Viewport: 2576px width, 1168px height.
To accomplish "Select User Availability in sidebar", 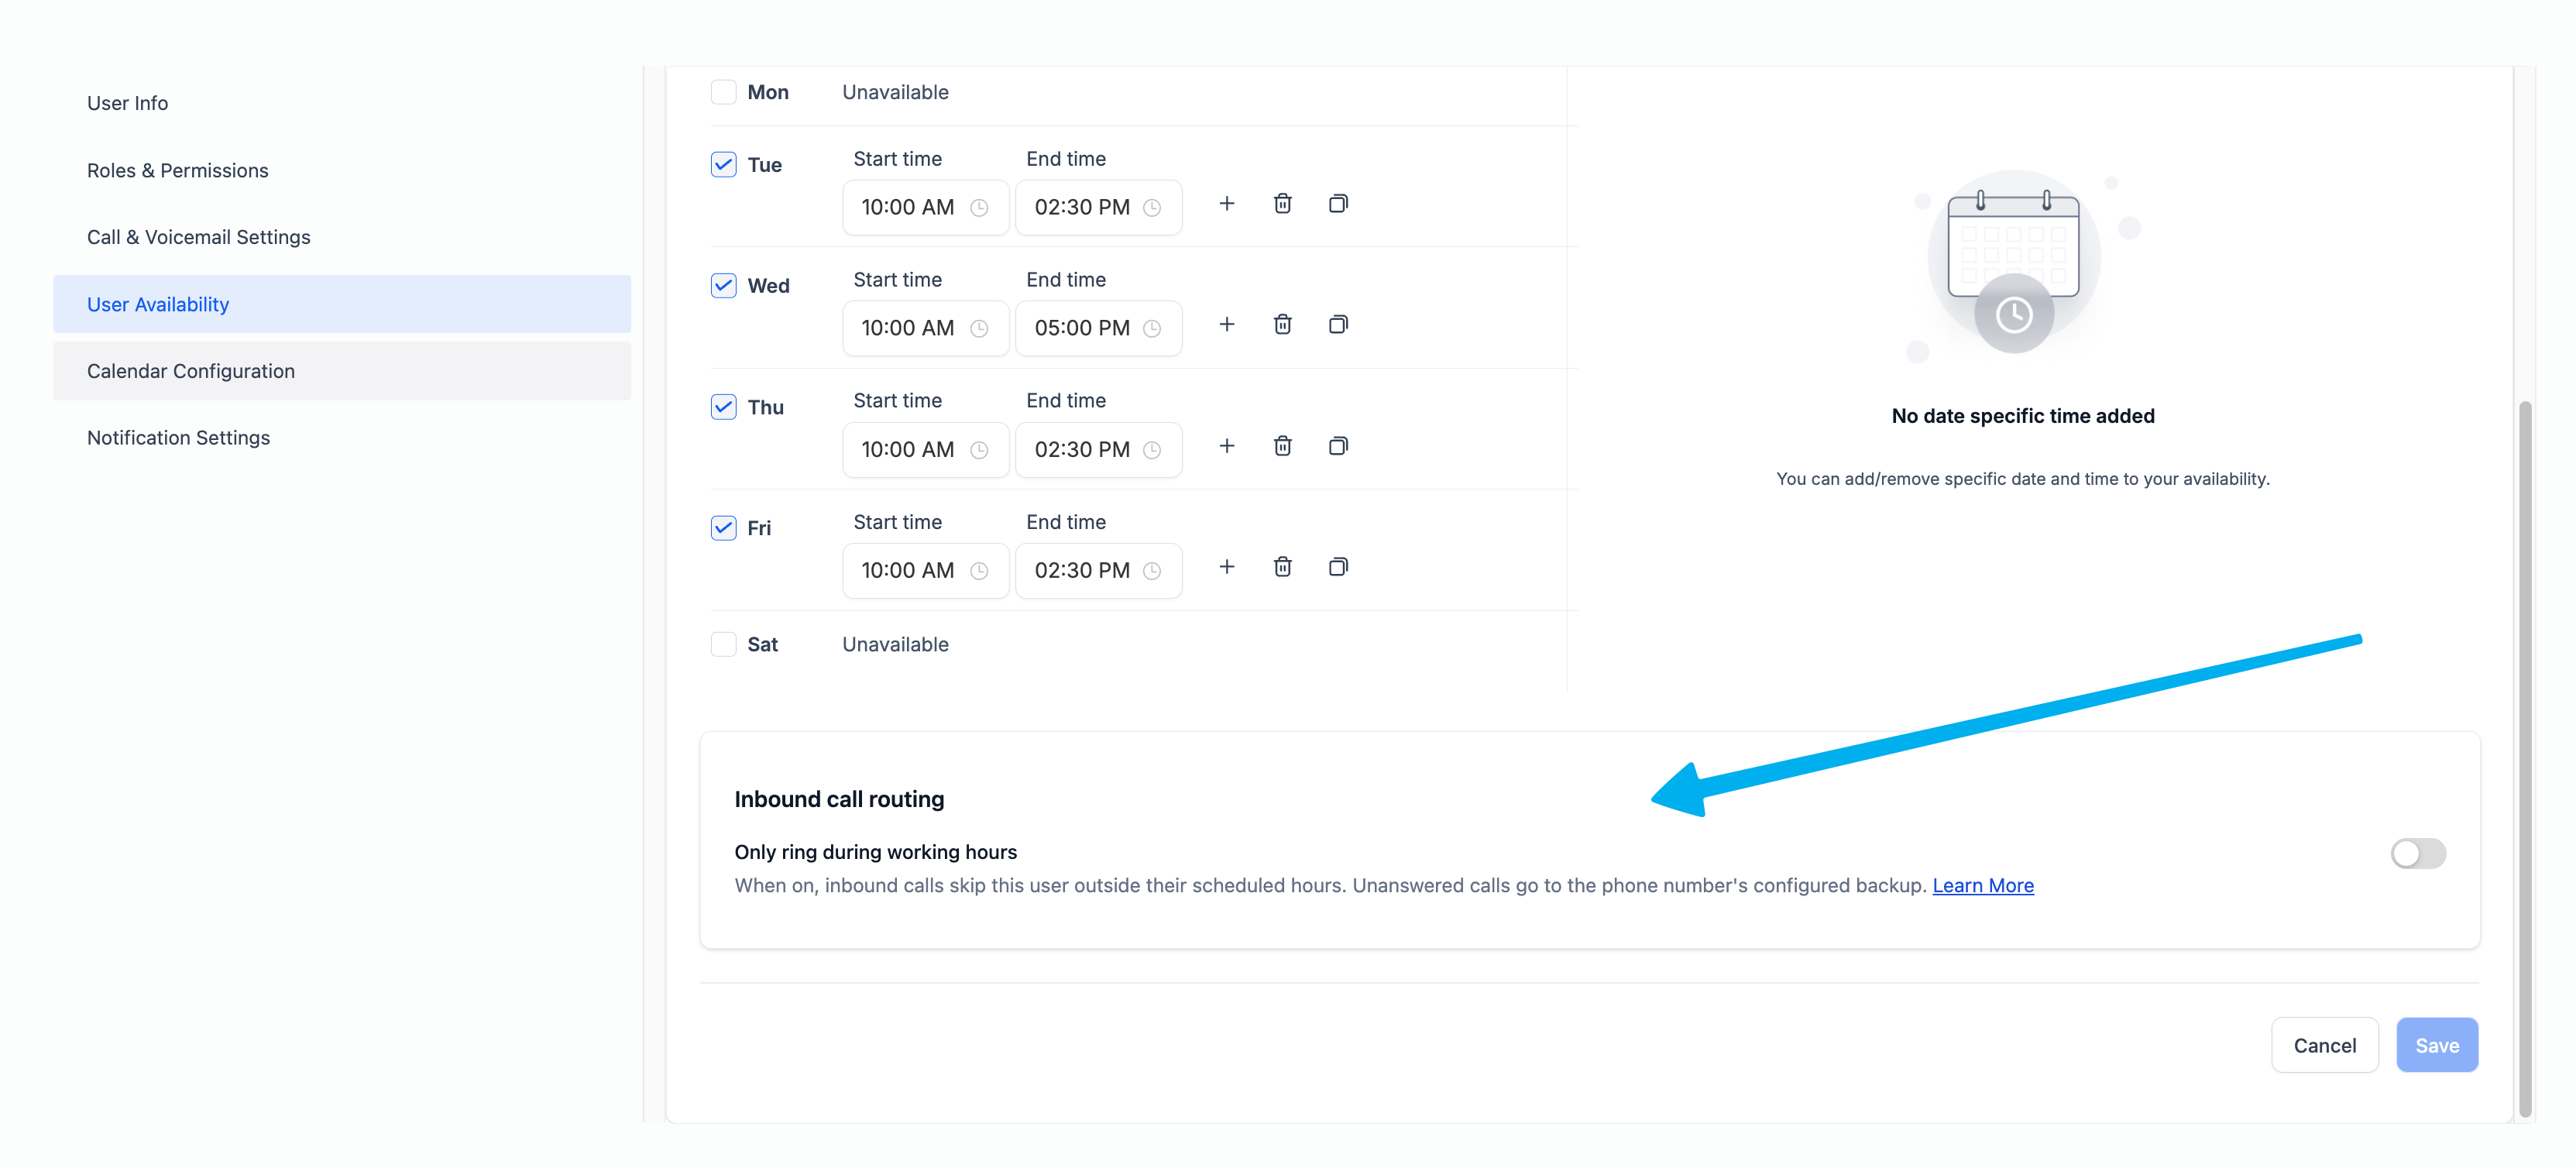I will click(x=342, y=304).
